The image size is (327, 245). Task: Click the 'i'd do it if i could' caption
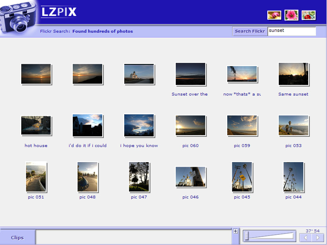[x=87, y=146]
